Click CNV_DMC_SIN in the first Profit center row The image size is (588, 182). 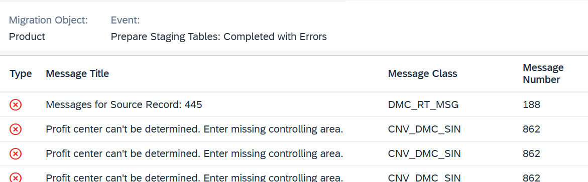(424, 129)
